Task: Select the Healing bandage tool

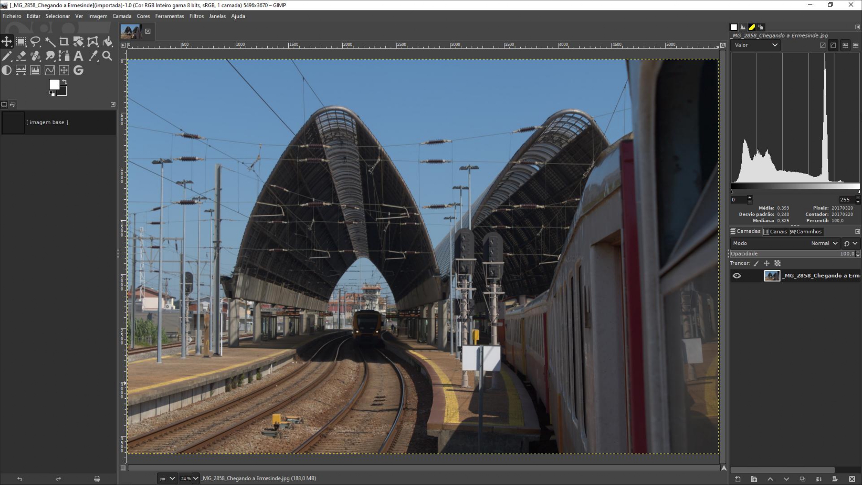Action: 35,56
